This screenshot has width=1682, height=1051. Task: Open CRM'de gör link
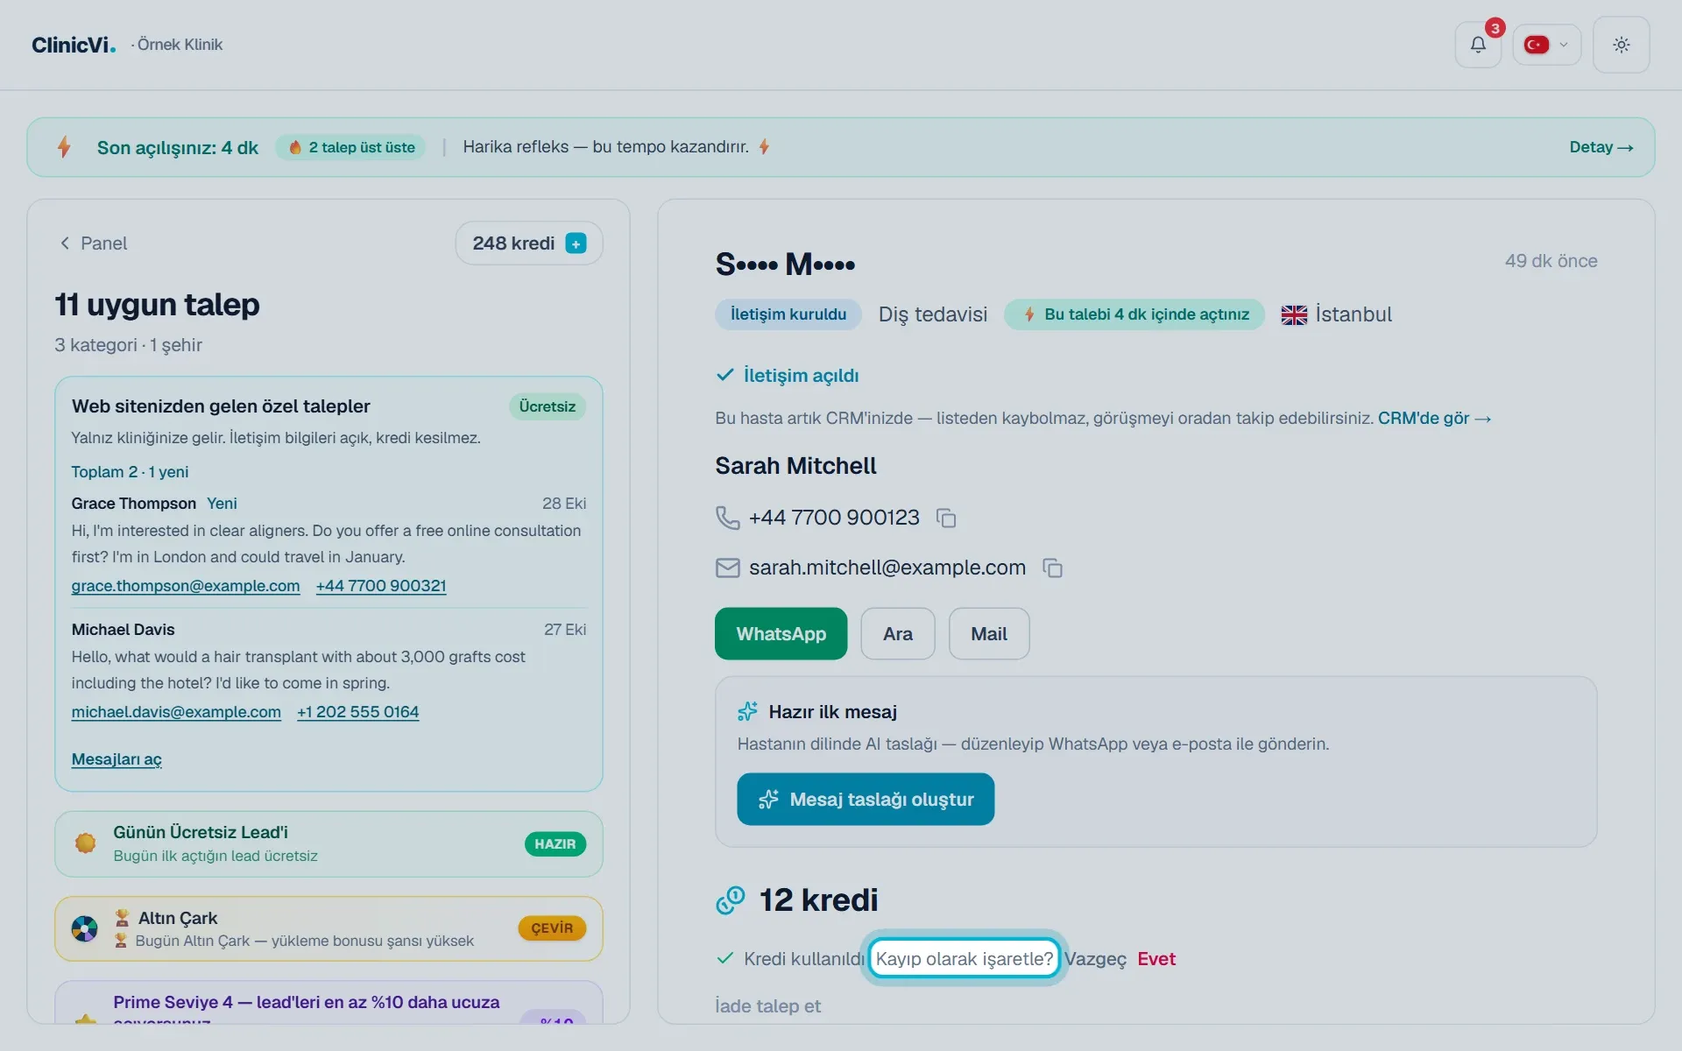pos(1434,419)
